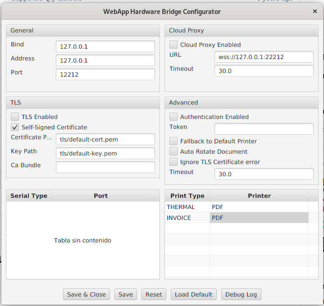Click the Key Path field
This screenshot has width=324, height=306.
tap(105, 153)
